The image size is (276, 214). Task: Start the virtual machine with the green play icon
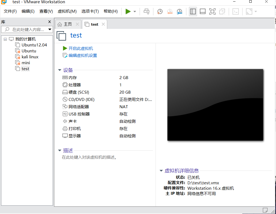click(x=128, y=11)
